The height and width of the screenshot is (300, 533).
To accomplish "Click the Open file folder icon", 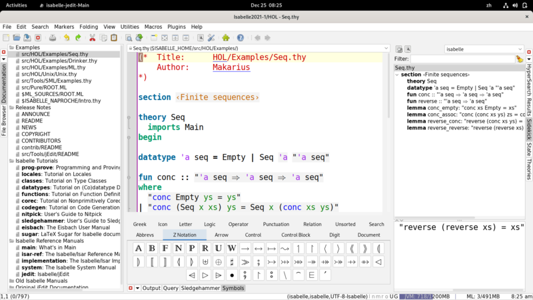I will pyautogui.click(x=18, y=38).
